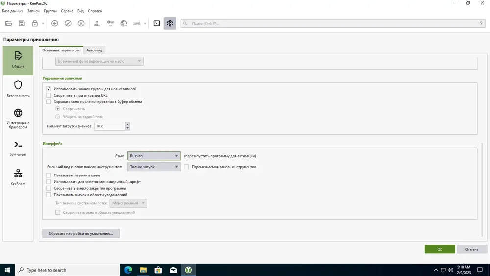Open the Справка menu
Image resolution: width=490 pixels, height=276 pixels.
pyautogui.click(x=95, y=11)
